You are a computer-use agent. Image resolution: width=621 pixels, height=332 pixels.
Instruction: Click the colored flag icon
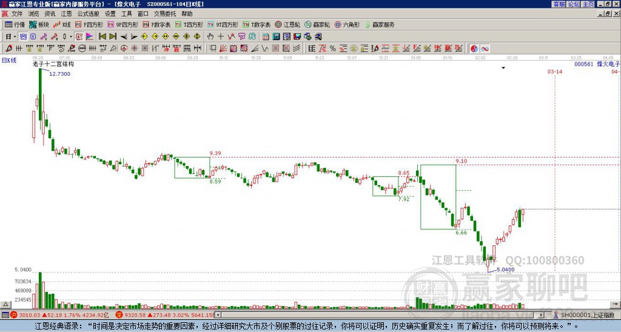pos(90,37)
